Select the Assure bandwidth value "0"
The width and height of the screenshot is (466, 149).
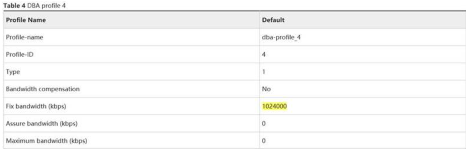tap(264, 123)
